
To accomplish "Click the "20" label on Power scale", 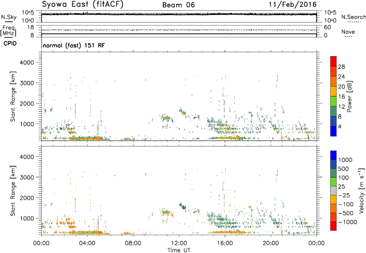I will tap(341, 87).
